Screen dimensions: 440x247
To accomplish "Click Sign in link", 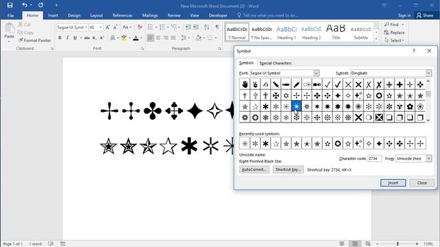I will (404, 15).
